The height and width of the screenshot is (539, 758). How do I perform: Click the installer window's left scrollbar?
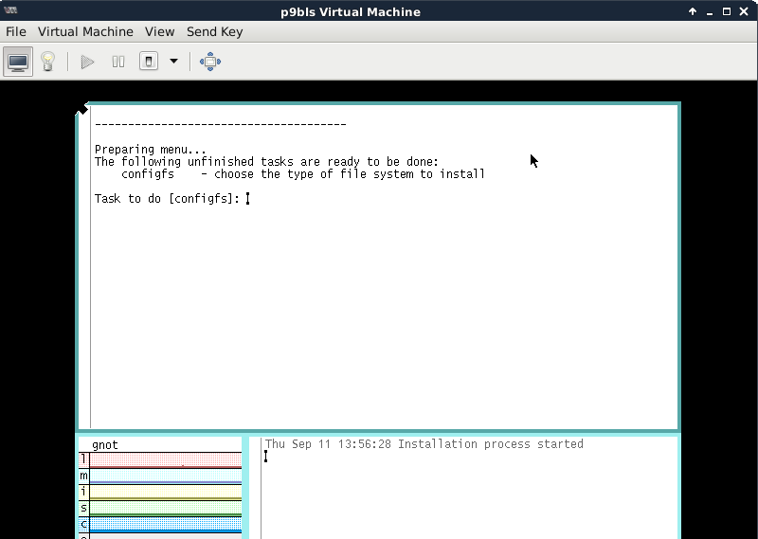point(85,265)
